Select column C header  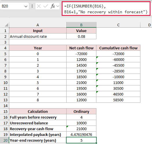[118, 25]
